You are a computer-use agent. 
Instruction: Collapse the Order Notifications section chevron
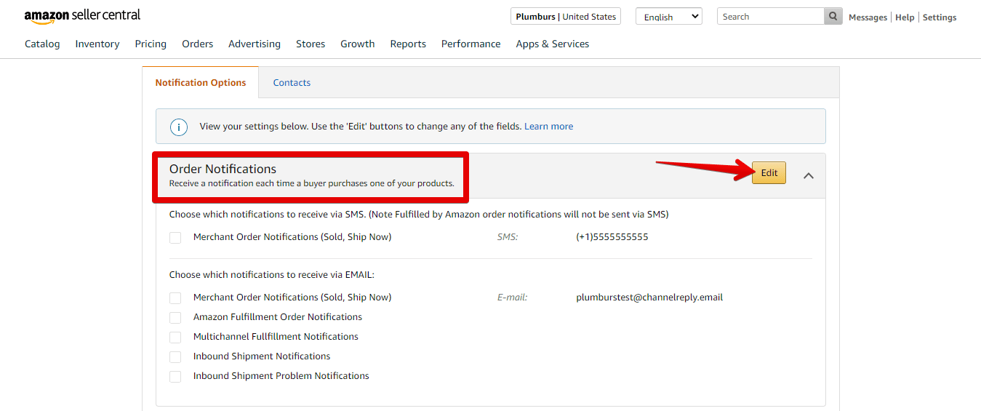[x=809, y=175]
